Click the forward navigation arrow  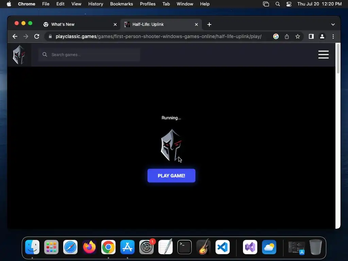(x=26, y=36)
